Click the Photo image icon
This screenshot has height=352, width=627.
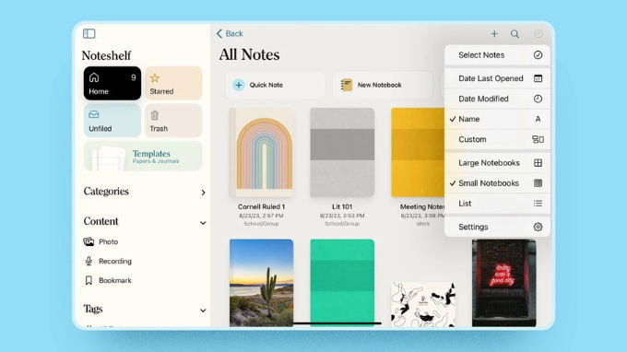click(x=89, y=241)
